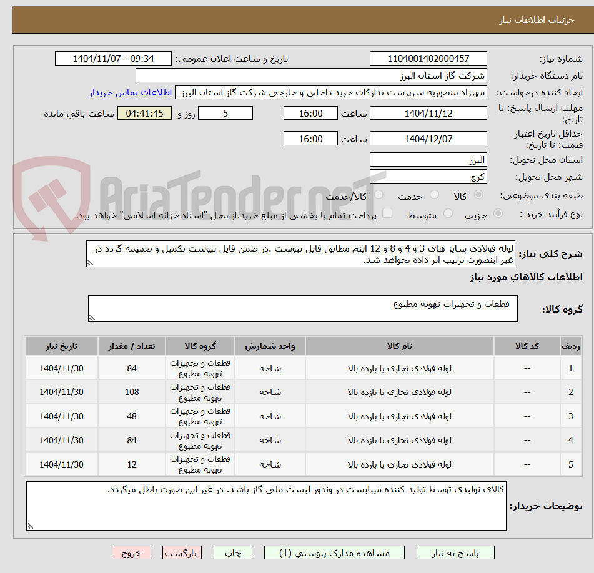Image resolution: width=594 pixels, height=573 pixels.
Task: Click the کد کالا column header
Action: click(x=527, y=346)
